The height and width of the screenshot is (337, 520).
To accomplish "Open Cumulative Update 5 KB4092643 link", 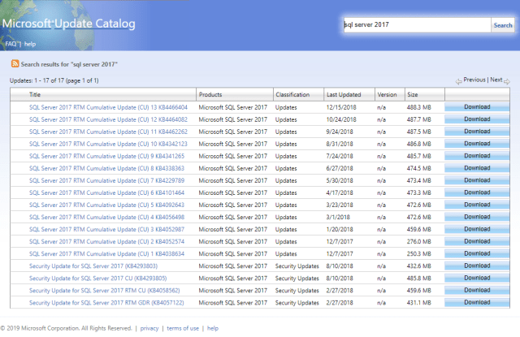I will (x=106, y=205).
